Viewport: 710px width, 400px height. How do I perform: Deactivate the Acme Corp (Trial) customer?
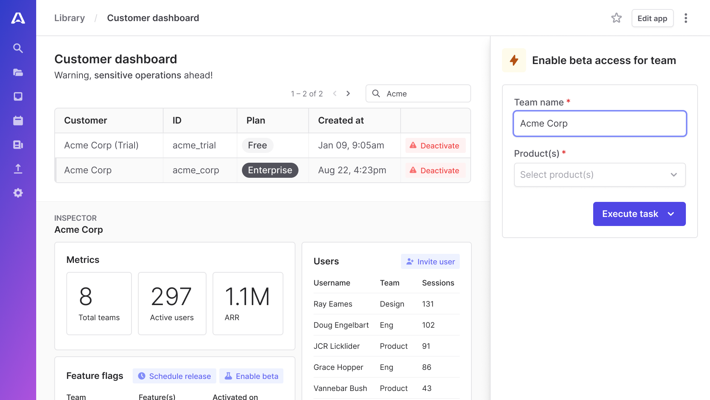pos(436,145)
